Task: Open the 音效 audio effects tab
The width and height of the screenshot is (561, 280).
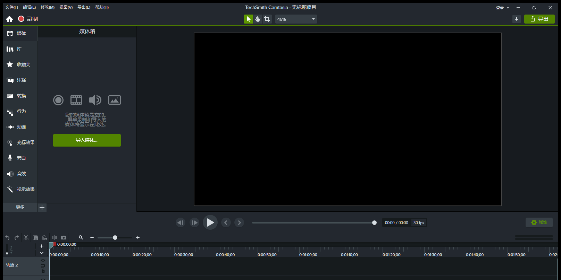Action: pyautogui.click(x=20, y=174)
